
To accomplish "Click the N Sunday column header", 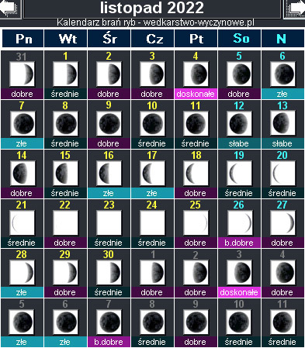I will coord(282,39).
